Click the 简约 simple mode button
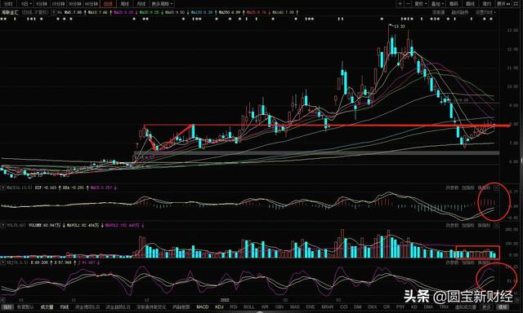This screenshot has width=523, height=313. pyautogui.click(x=487, y=4)
